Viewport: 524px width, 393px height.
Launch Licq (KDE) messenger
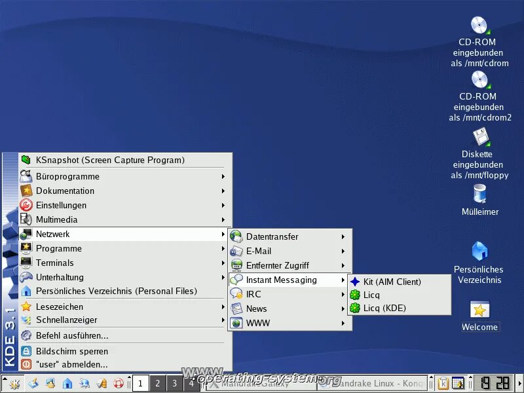(400, 308)
